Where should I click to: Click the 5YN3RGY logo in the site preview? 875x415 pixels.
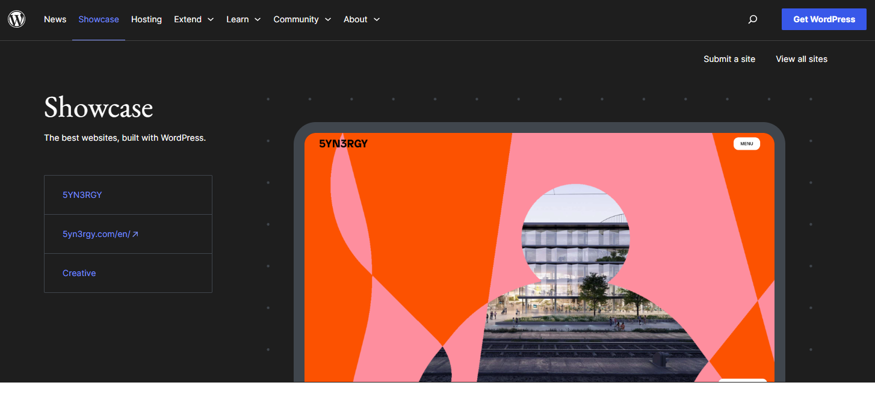click(x=343, y=144)
